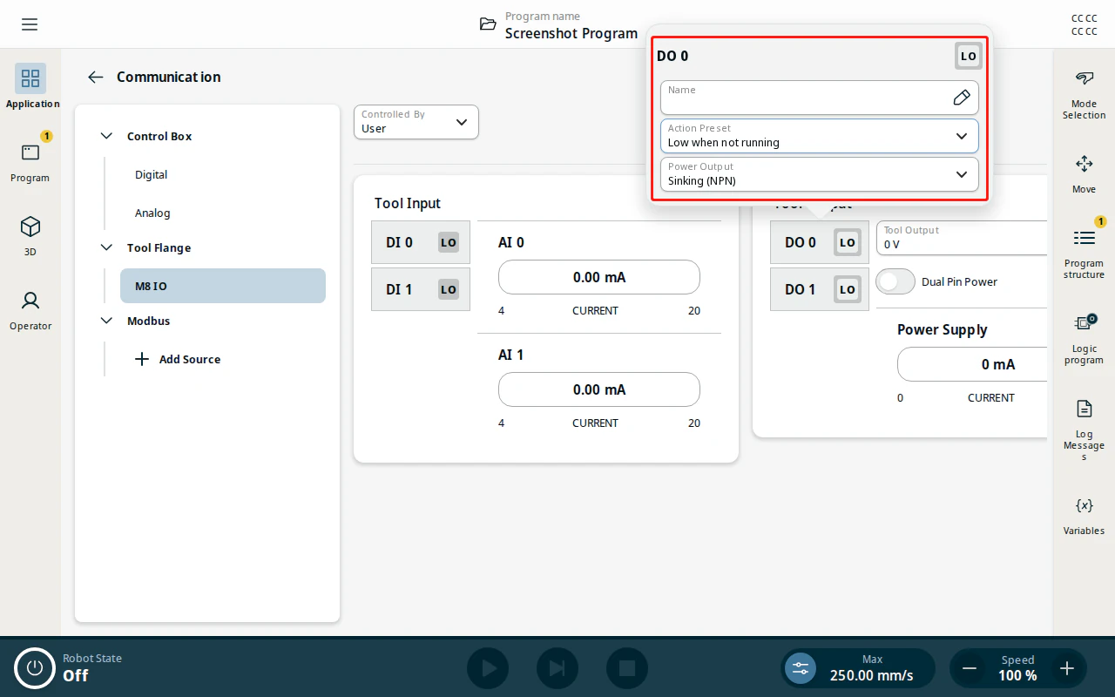Go back with the Communication arrow
1115x697 pixels.
click(96, 77)
